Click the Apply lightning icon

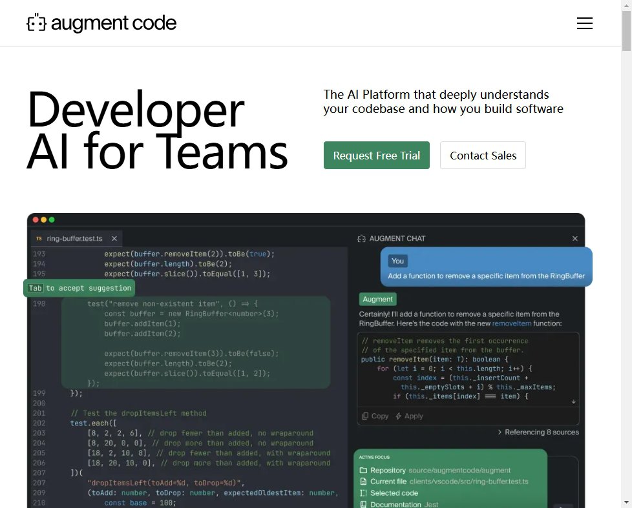399,416
